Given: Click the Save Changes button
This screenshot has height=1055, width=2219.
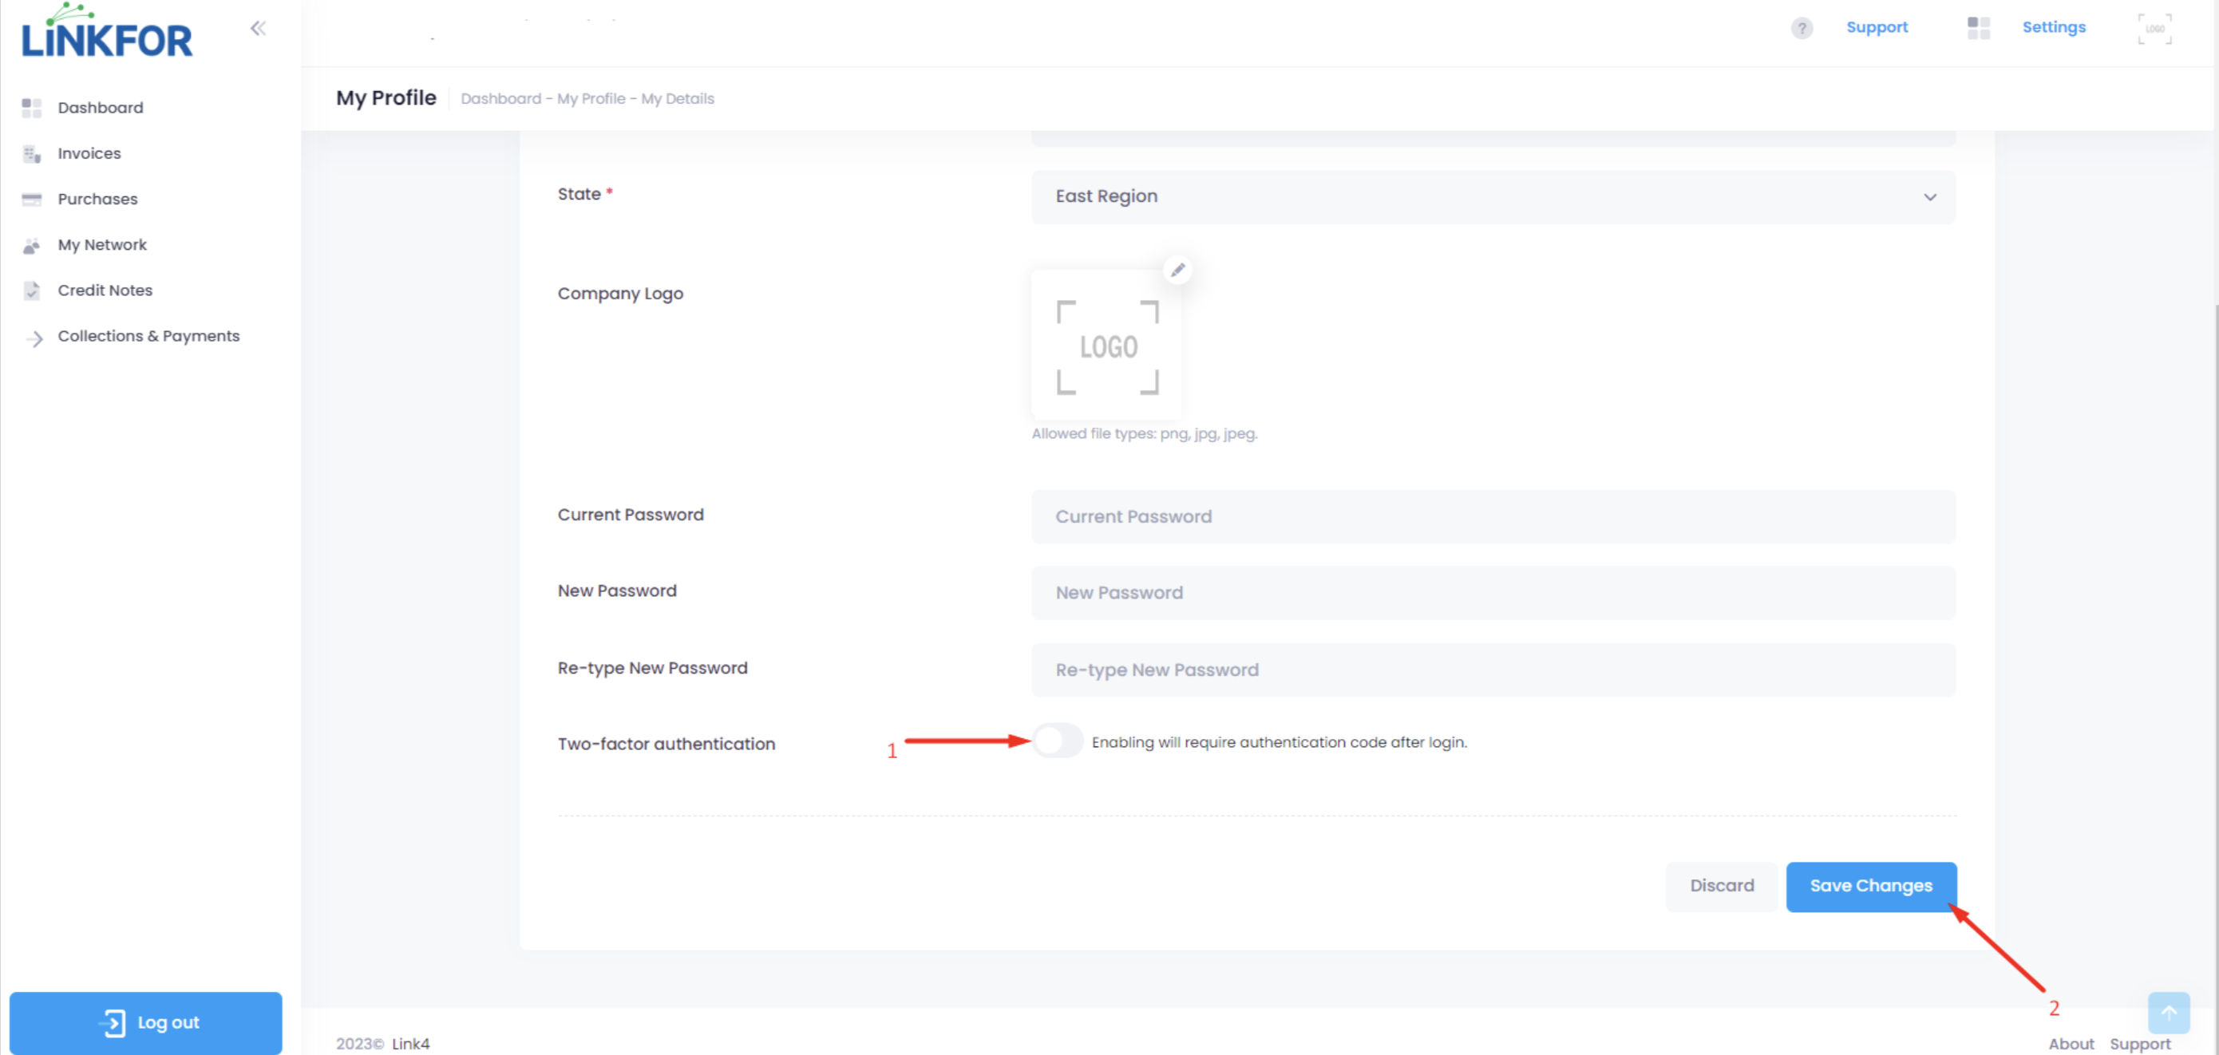Looking at the screenshot, I should (1871, 886).
